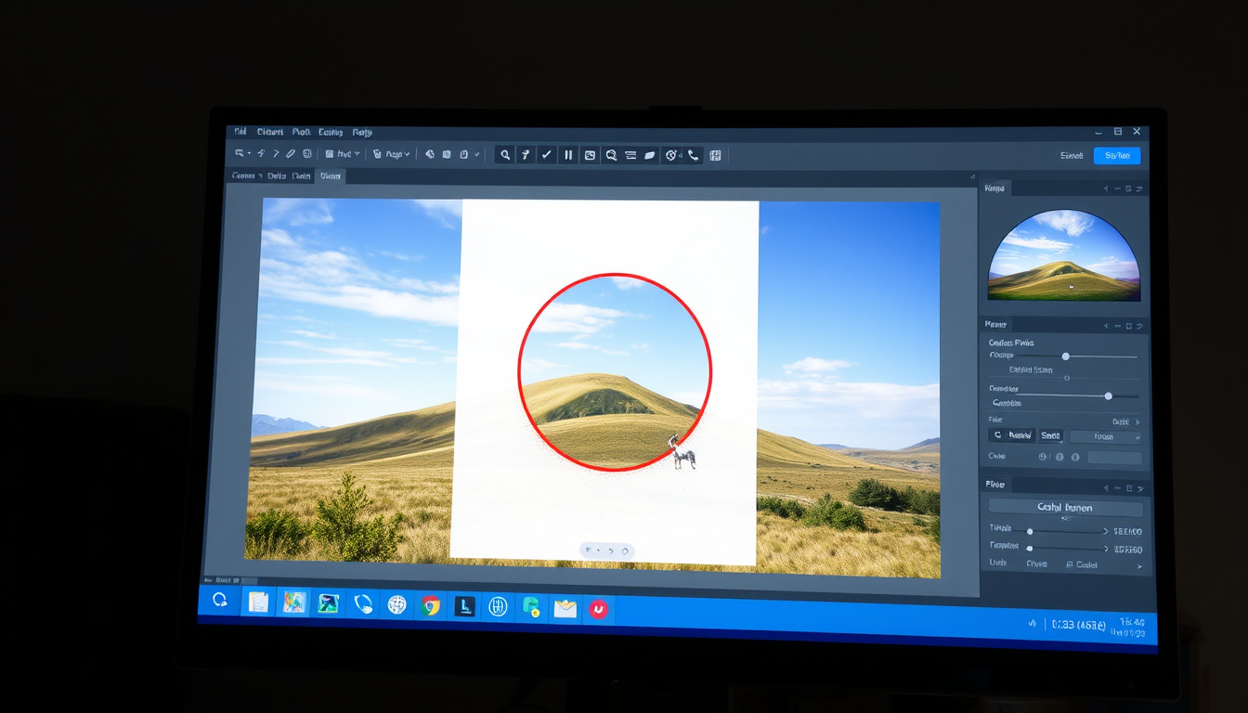Click the pencil edit icon in left toolbar
1248x713 pixels.
(291, 153)
